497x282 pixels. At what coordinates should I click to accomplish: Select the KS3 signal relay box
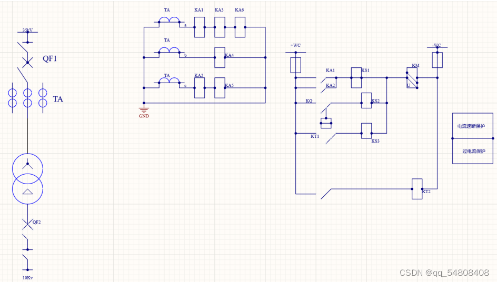[366, 131]
